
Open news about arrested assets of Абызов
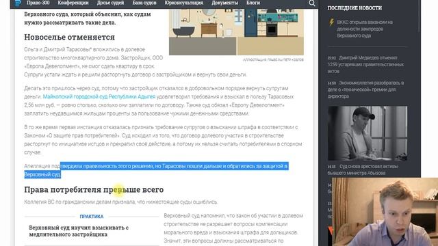[x=363, y=169]
